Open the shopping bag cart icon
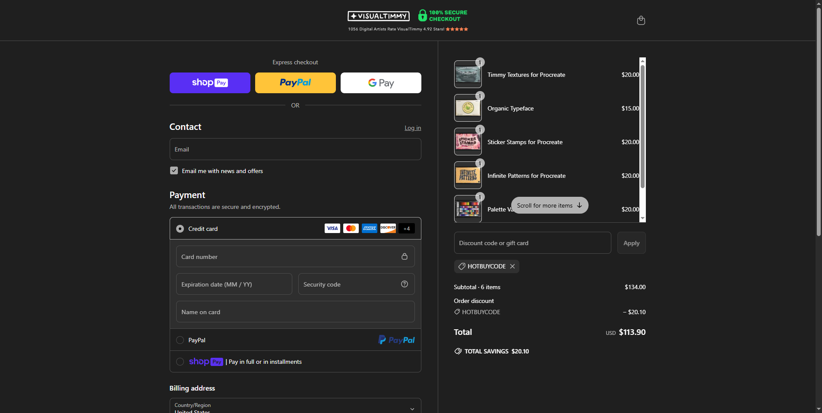Screen dimensions: 822x413 (x=641, y=20)
